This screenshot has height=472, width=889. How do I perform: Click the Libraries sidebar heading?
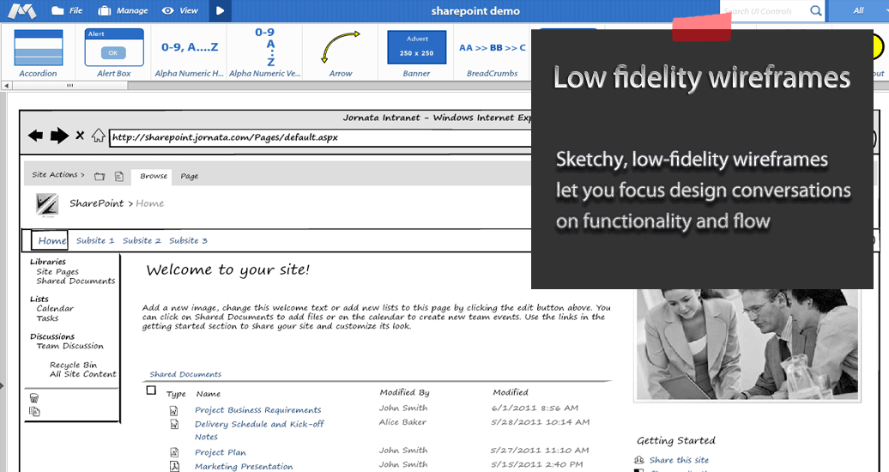(x=48, y=262)
